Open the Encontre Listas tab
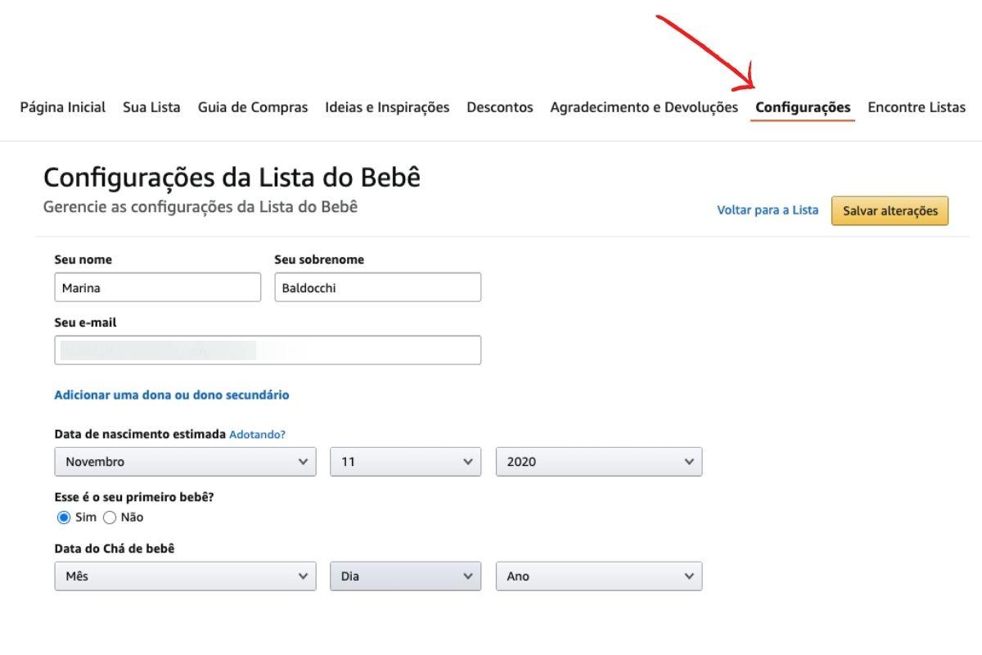This screenshot has width=982, height=655. pos(917,107)
